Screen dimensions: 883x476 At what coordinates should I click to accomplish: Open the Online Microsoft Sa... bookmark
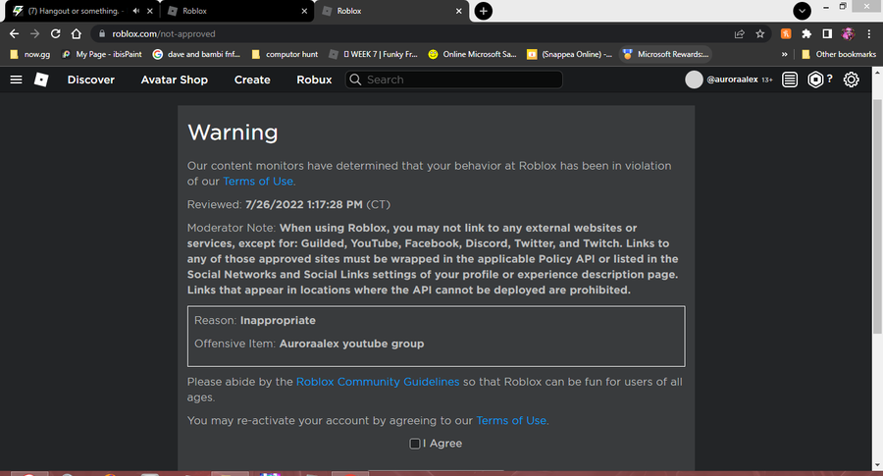point(473,54)
